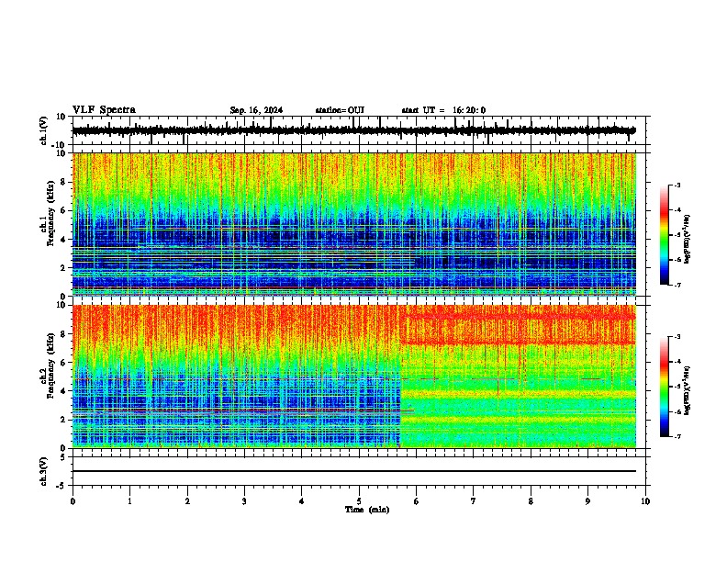Select the date "Sep. 16, 2024"
The width and height of the screenshot is (727, 562).
pos(256,110)
